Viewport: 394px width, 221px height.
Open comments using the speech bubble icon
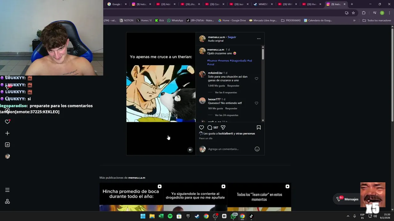(x=210, y=127)
